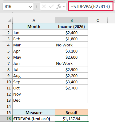
Task: Click the $3,400 income cell
Action: [71, 82]
